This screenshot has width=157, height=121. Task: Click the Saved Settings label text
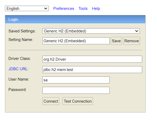pyautogui.click(x=22, y=31)
